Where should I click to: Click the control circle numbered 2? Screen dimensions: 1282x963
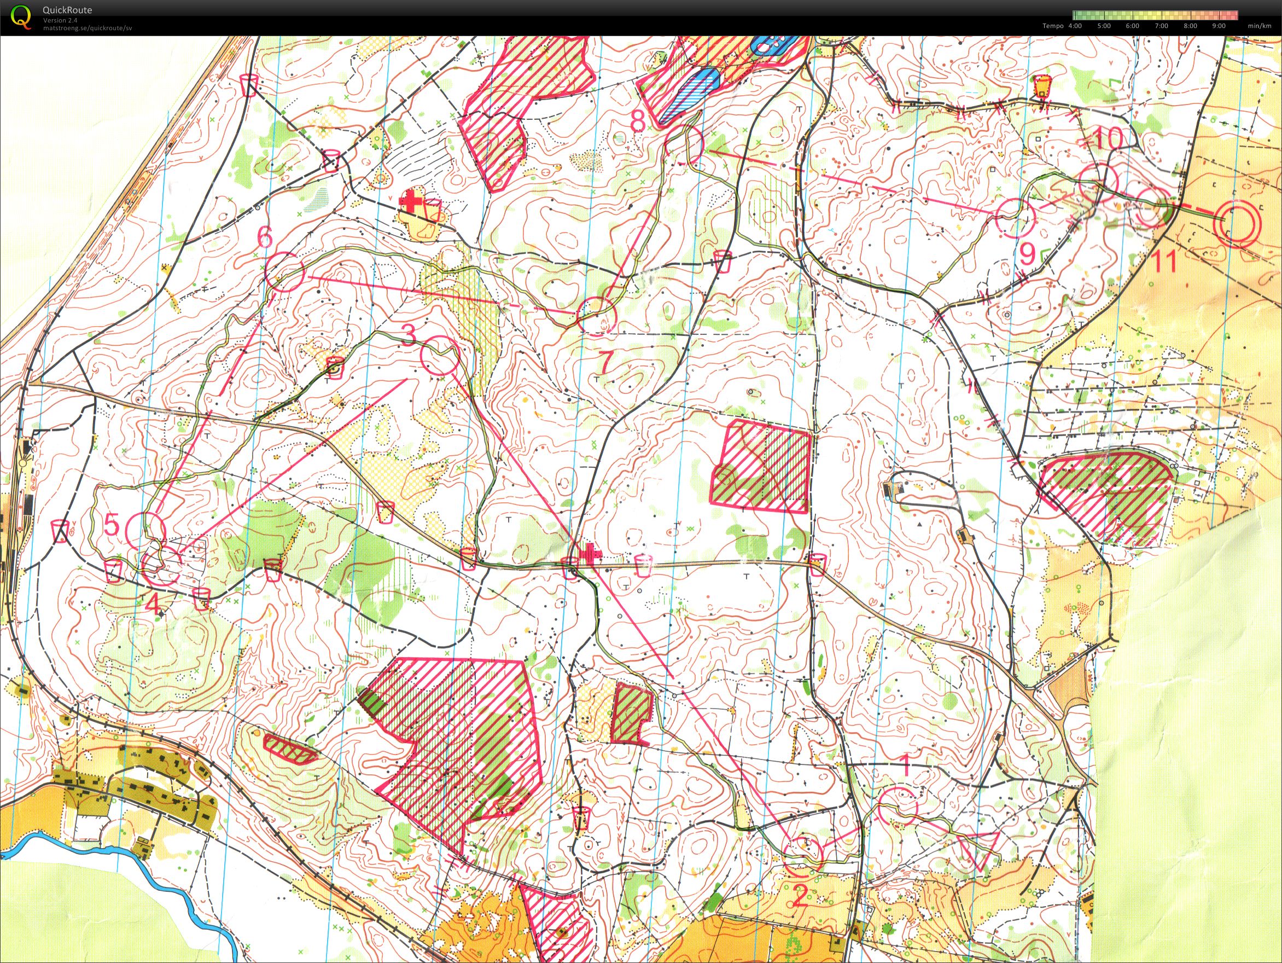click(803, 856)
